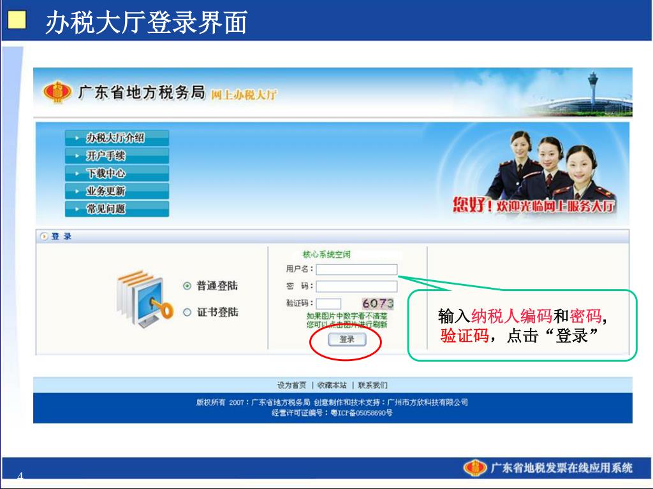Click the computer and key login icon
The width and height of the screenshot is (653, 489).
click(x=144, y=299)
